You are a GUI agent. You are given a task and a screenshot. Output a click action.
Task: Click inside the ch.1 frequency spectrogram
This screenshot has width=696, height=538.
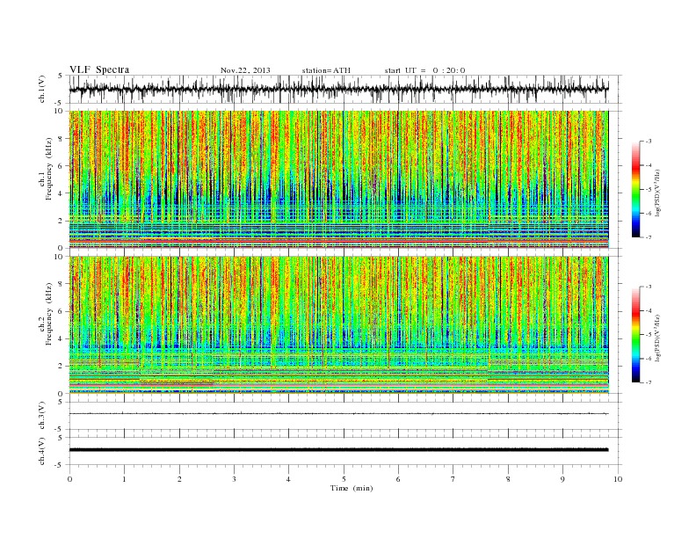point(338,179)
